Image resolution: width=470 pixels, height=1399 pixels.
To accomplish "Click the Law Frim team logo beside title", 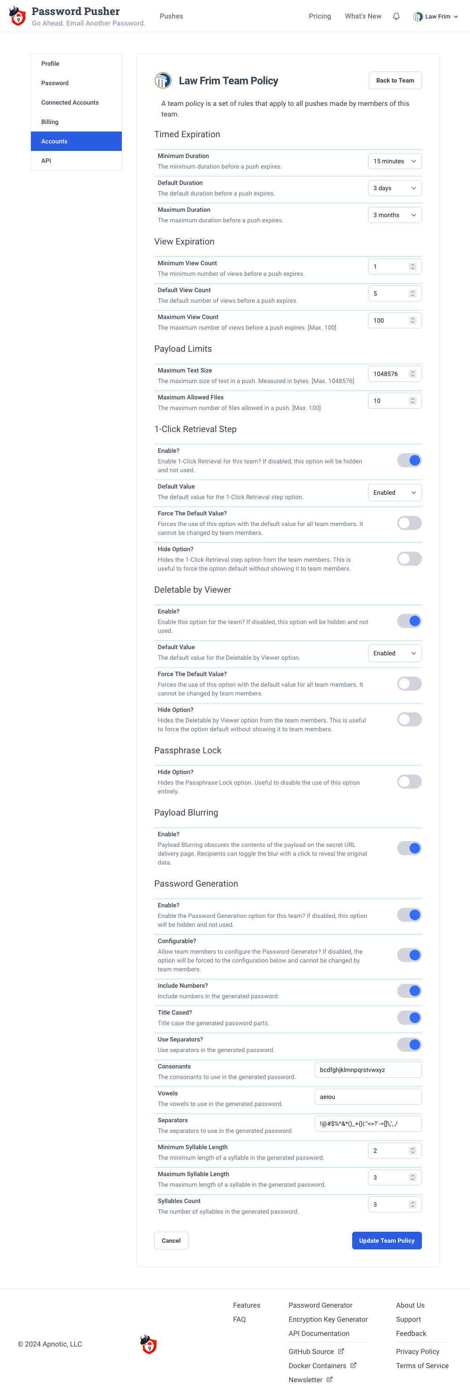I will pos(163,80).
